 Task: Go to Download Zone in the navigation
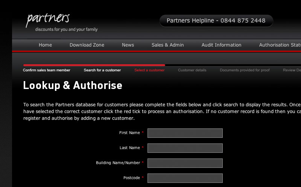coord(87,45)
